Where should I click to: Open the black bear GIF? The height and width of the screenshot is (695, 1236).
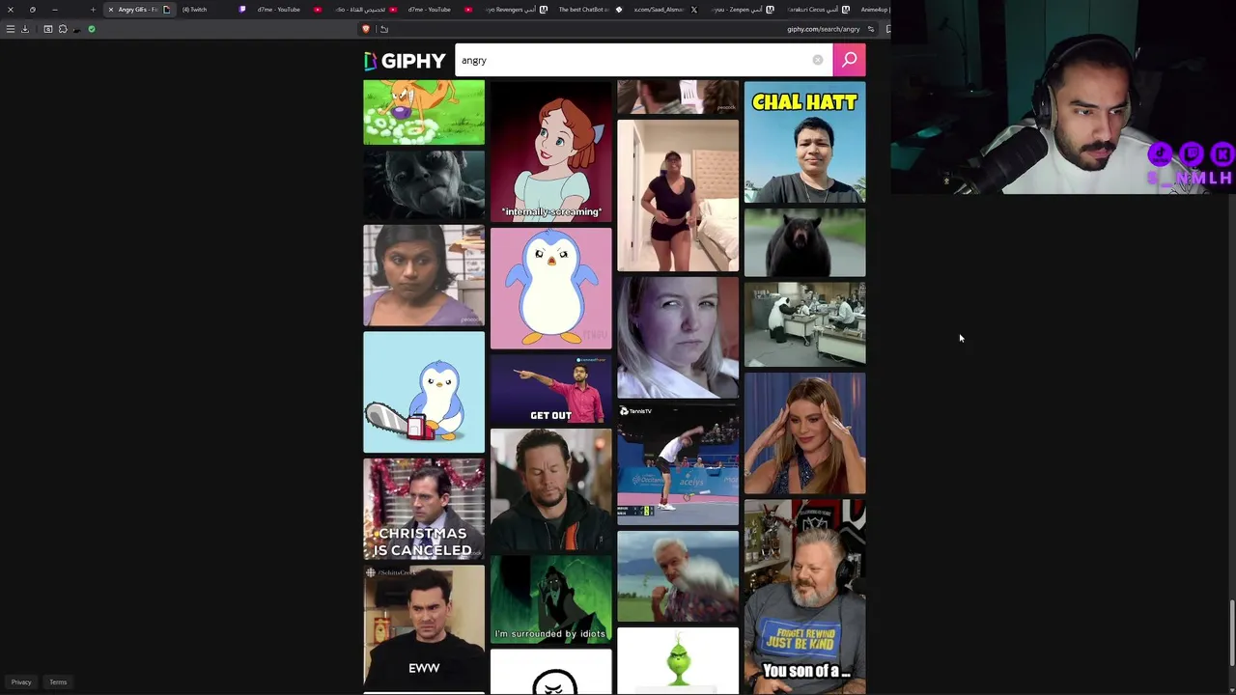pyautogui.click(x=804, y=242)
